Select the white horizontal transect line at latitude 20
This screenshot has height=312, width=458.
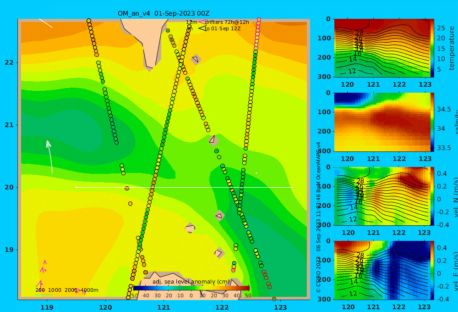click(x=184, y=187)
